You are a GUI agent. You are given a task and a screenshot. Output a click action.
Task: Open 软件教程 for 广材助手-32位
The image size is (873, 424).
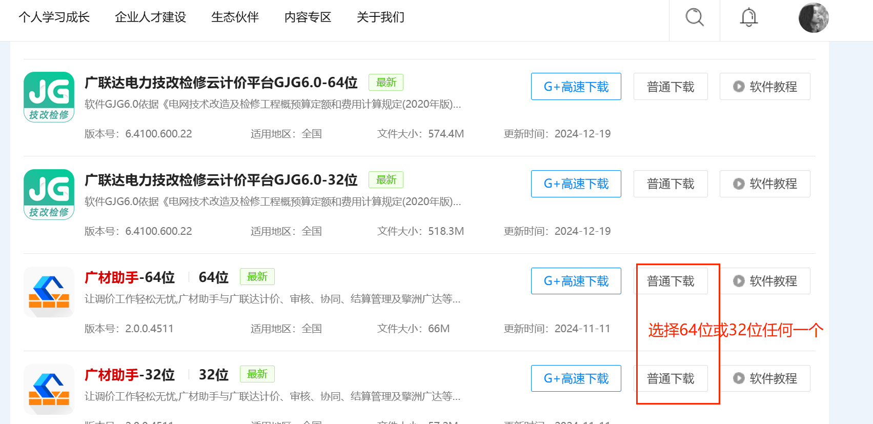[x=765, y=378]
